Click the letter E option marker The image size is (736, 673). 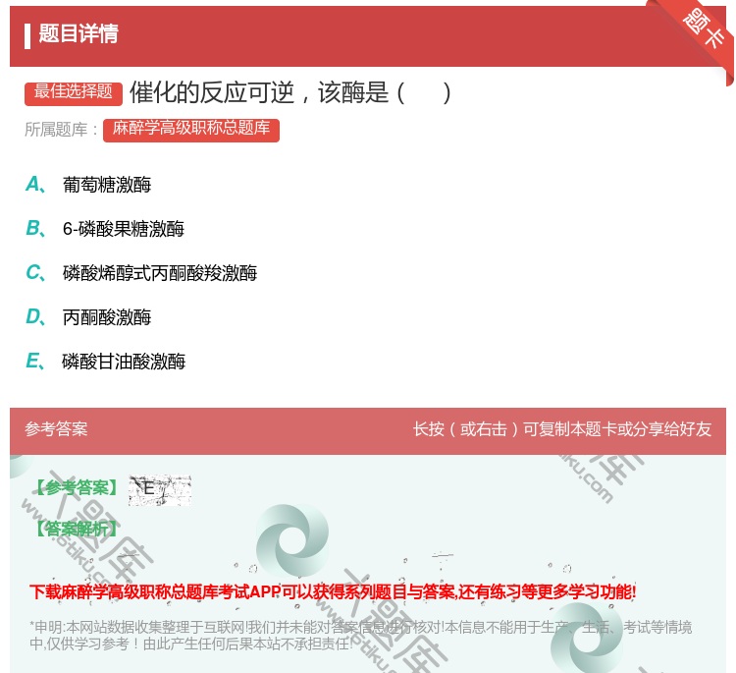35,362
